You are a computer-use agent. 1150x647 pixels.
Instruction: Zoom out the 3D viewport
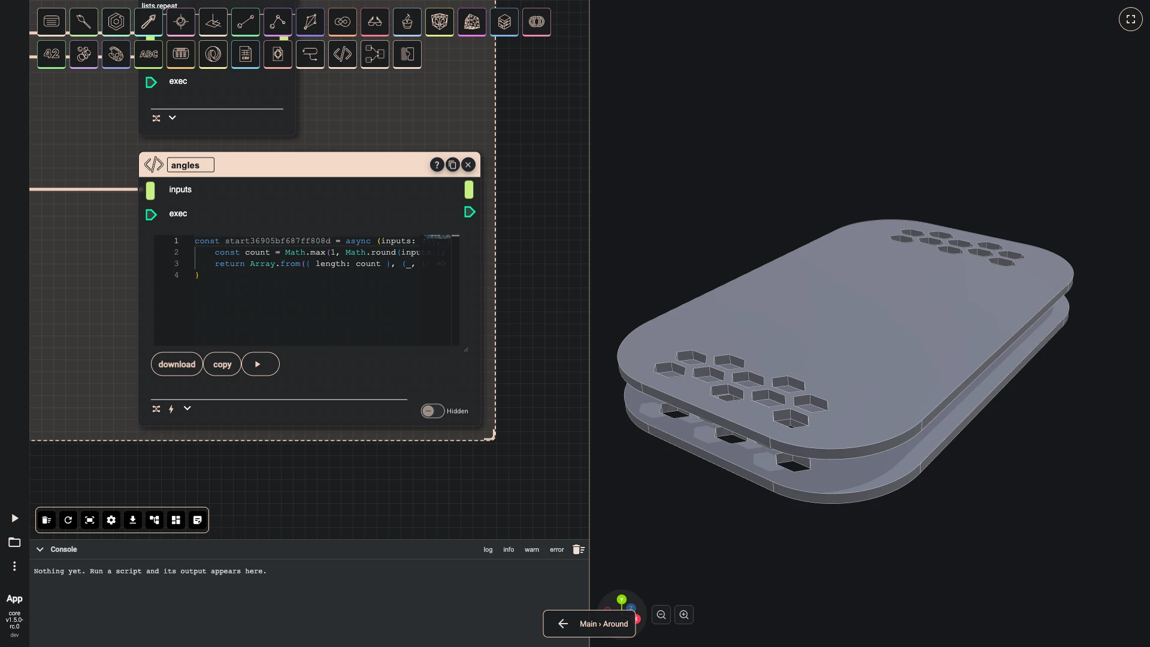click(x=661, y=615)
